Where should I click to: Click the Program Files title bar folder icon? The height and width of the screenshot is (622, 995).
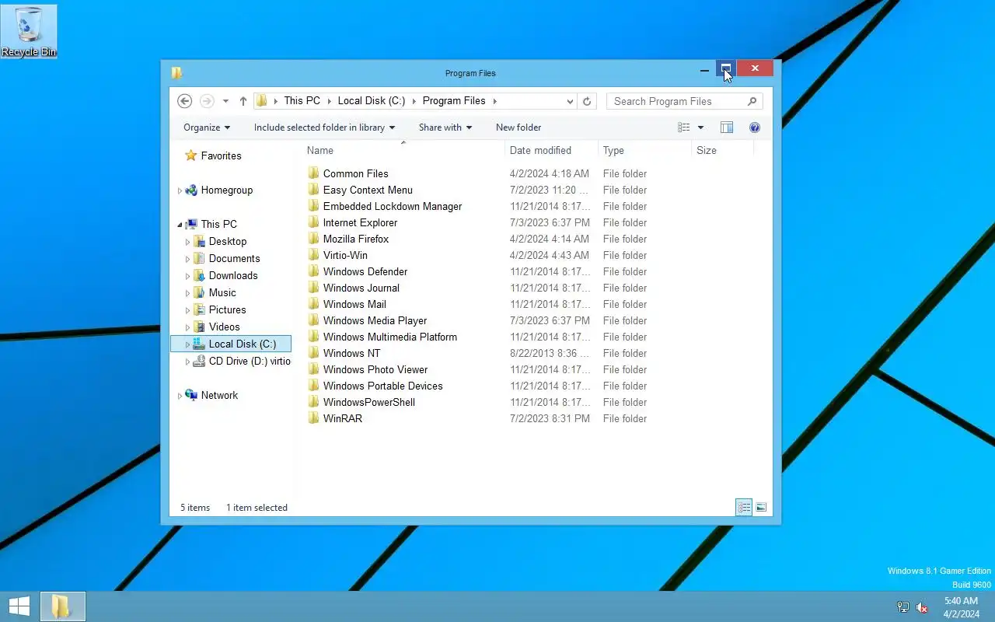(x=176, y=73)
